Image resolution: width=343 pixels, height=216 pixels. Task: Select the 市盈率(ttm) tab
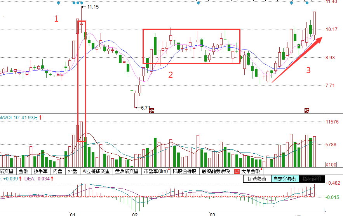pos(156,171)
